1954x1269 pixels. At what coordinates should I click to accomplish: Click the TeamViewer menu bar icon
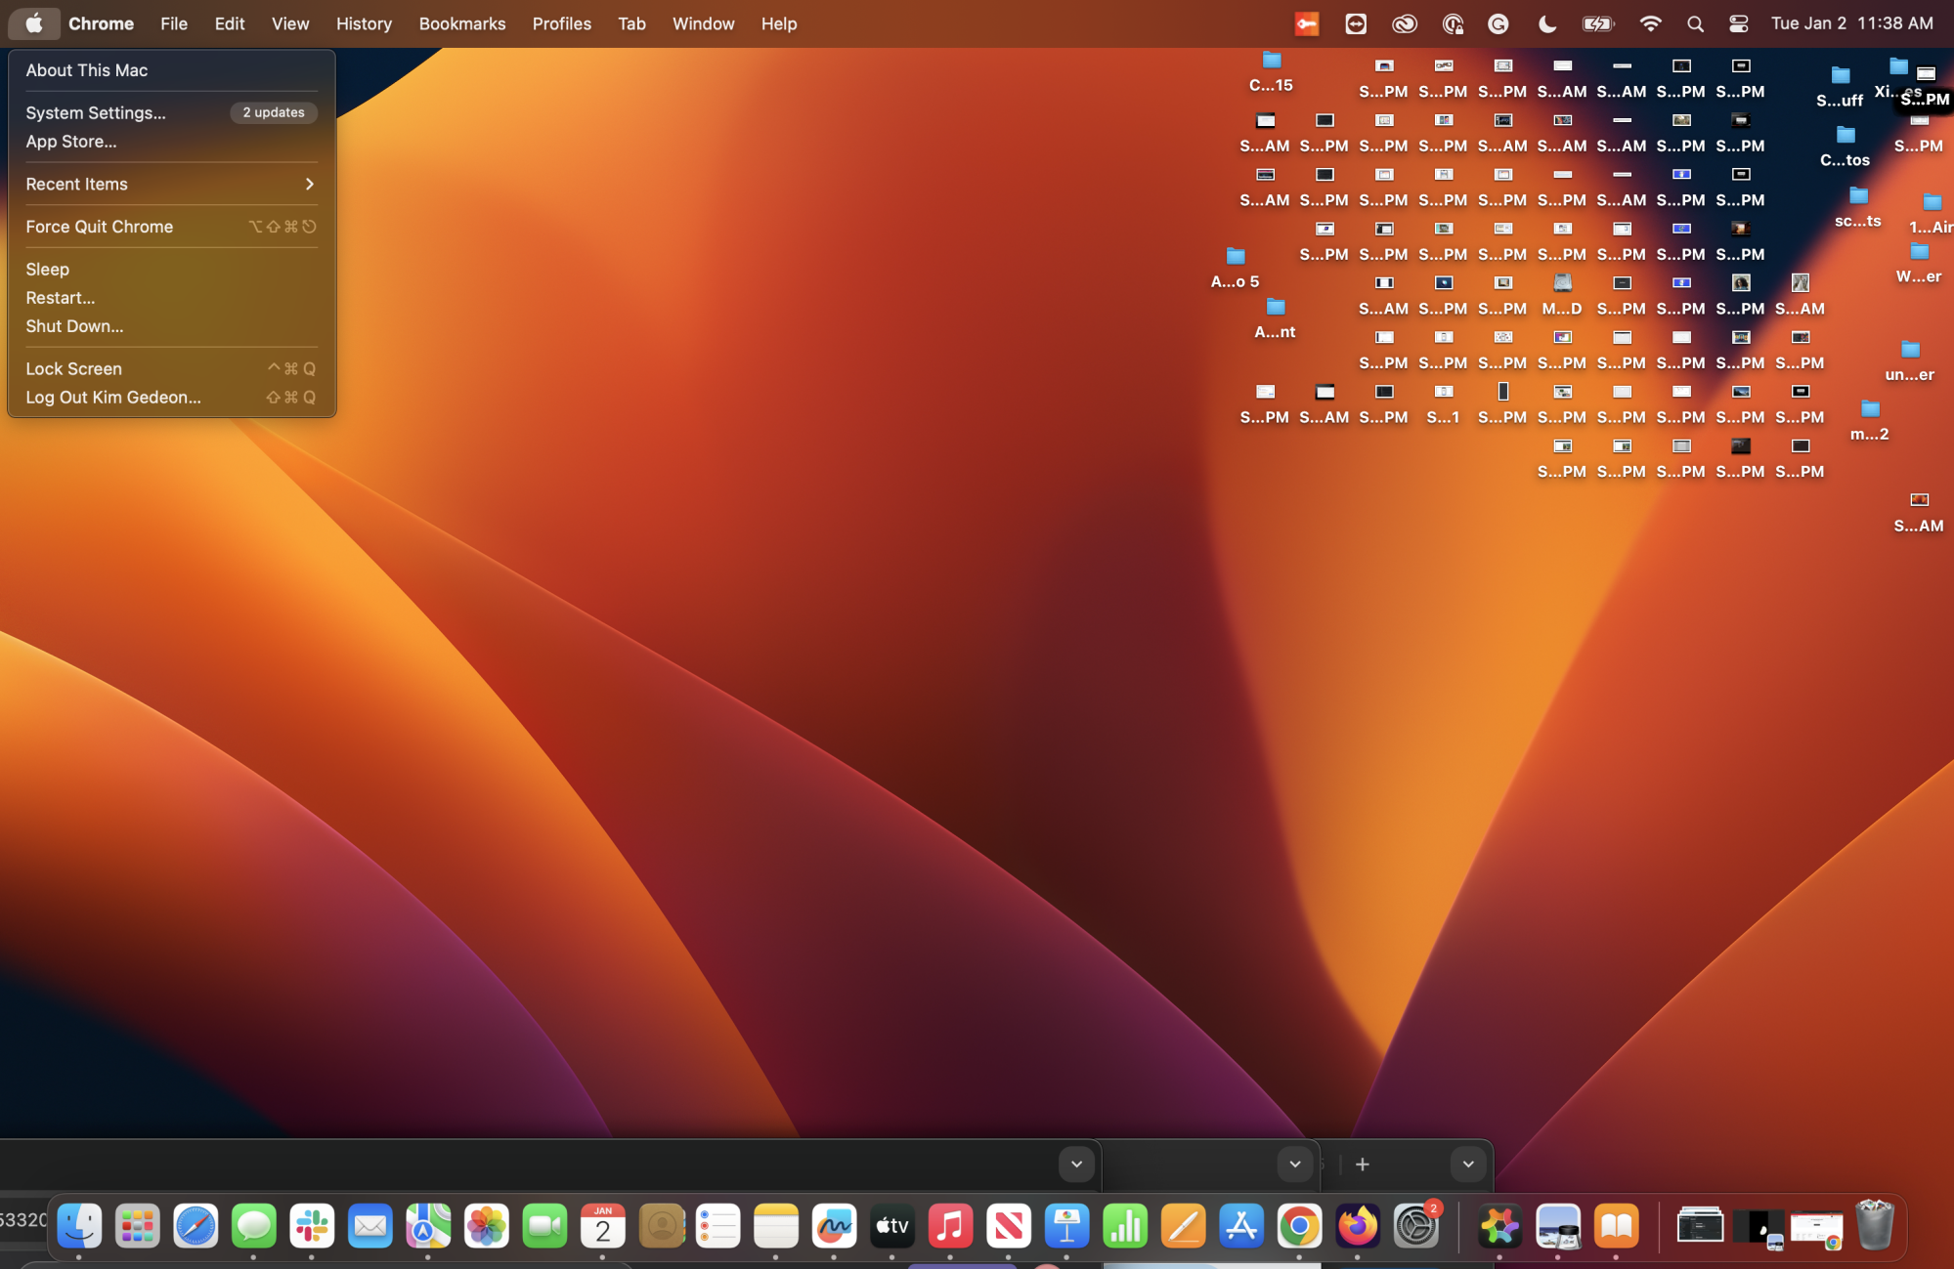[1356, 23]
